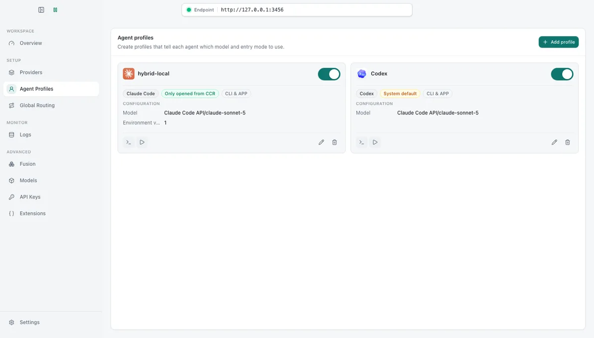Click the Add profile button
Image resolution: width=594 pixels, height=338 pixels.
point(558,42)
